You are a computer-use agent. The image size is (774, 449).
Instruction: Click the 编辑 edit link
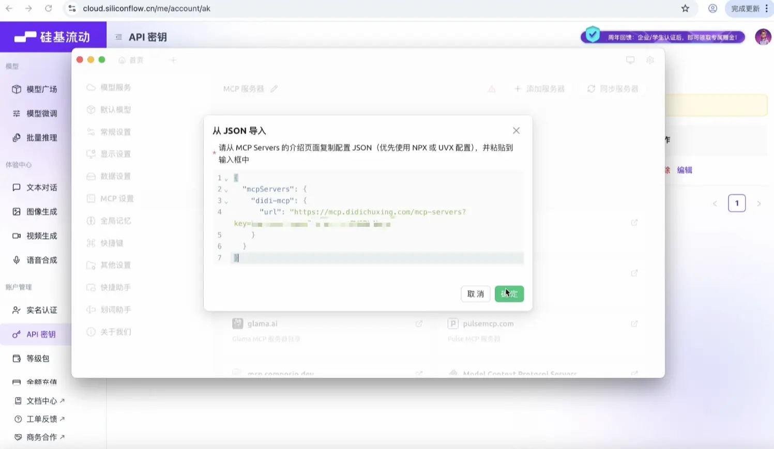[685, 170]
